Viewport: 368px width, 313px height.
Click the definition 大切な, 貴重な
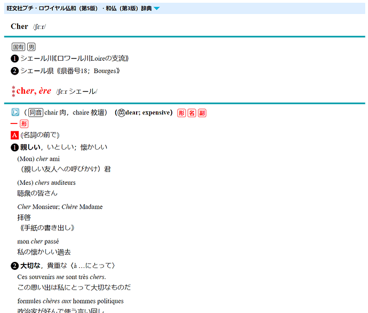(44, 266)
